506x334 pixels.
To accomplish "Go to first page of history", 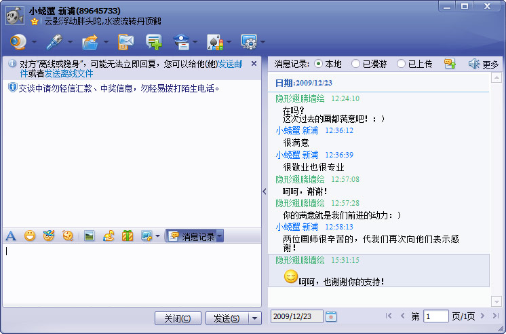I will click(389, 316).
